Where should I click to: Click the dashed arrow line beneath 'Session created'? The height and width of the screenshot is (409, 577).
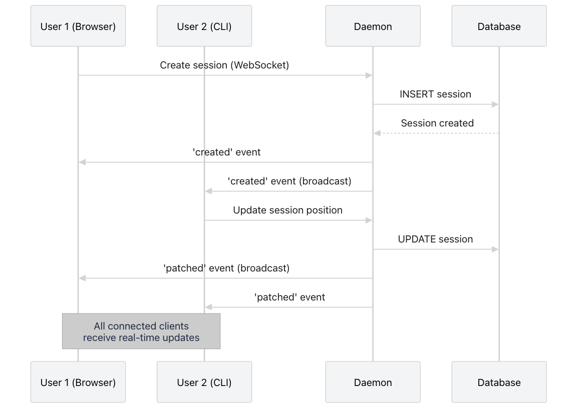pyautogui.click(x=436, y=133)
